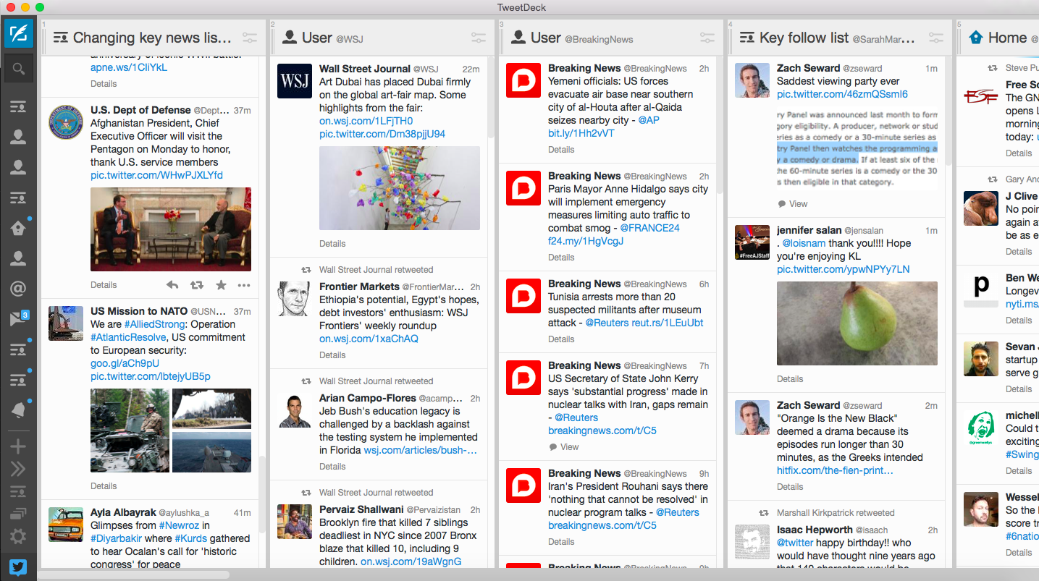Open the notifications bell column in the sidebar
Viewport: 1039px width, 581px height.
(18, 410)
